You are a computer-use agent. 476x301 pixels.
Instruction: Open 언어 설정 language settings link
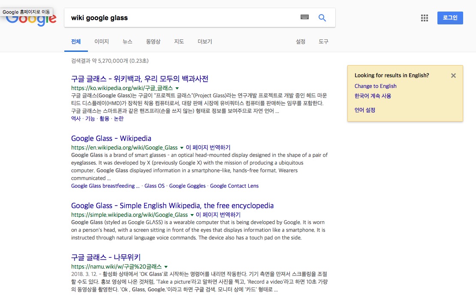pyautogui.click(x=365, y=110)
